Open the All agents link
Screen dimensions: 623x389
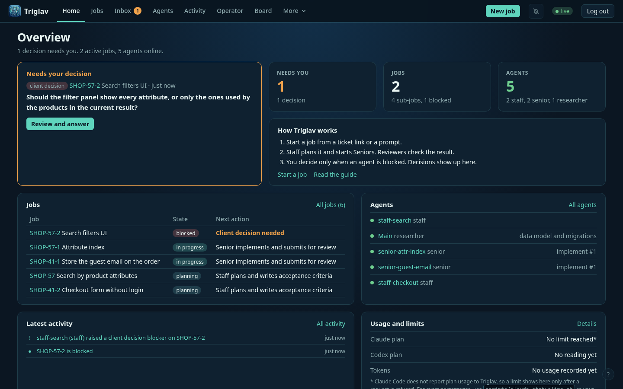pyautogui.click(x=582, y=205)
